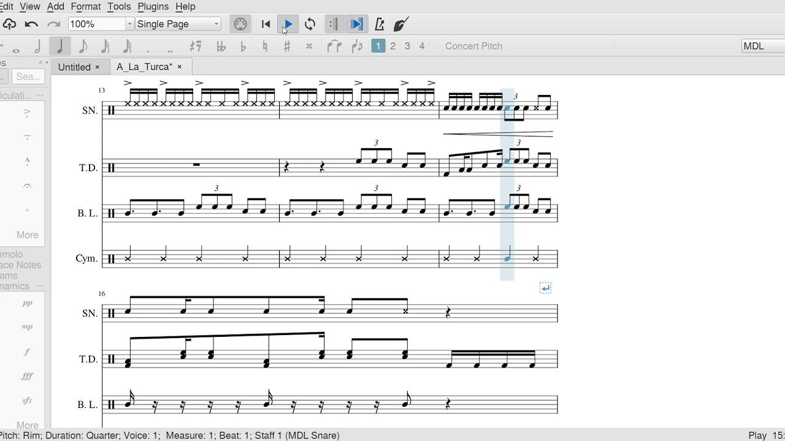785x441 pixels.
Task: Select marcato articulation in palette
Action: 27,161
